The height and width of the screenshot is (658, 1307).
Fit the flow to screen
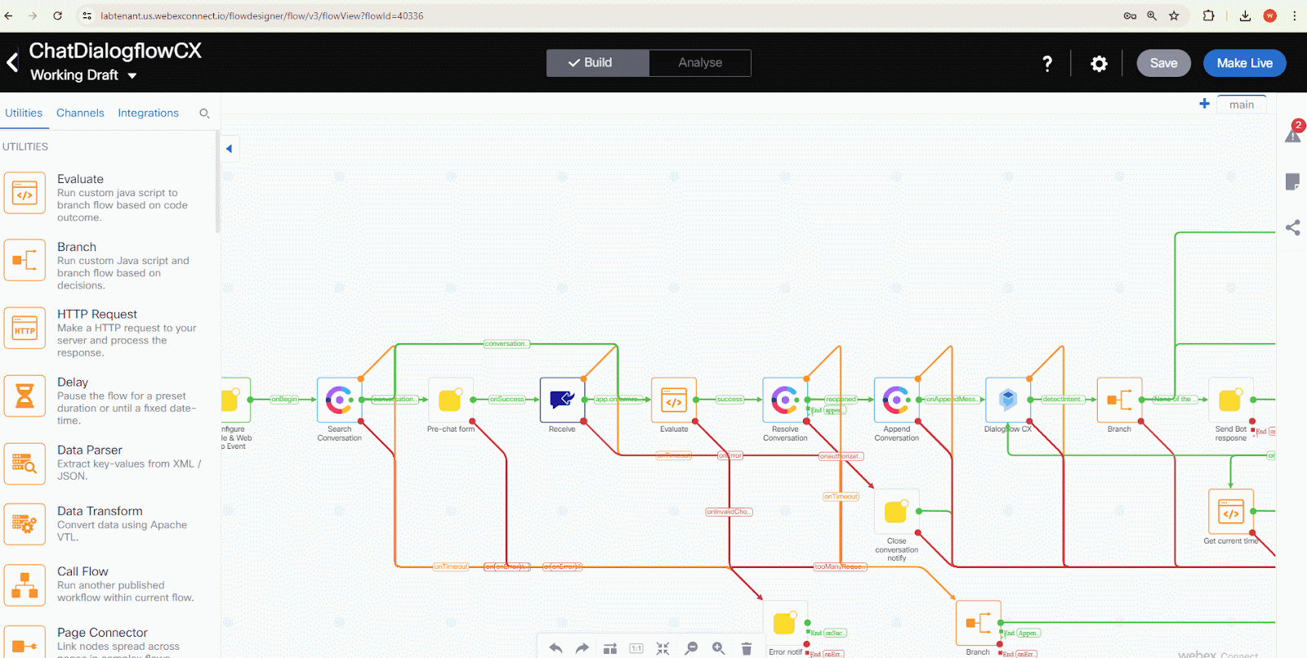(x=663, y=648)
